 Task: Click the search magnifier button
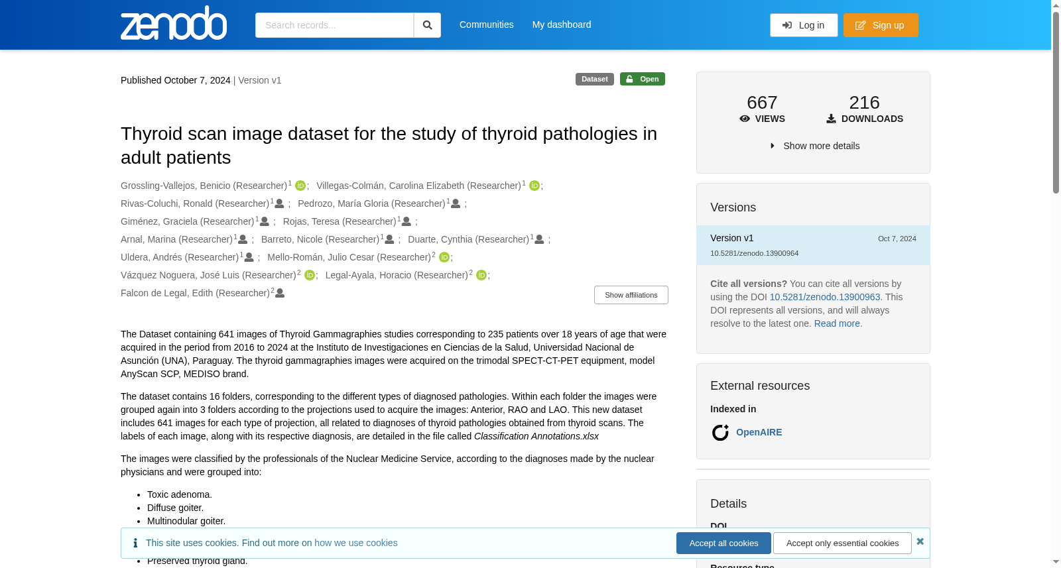tap(427, 25)
